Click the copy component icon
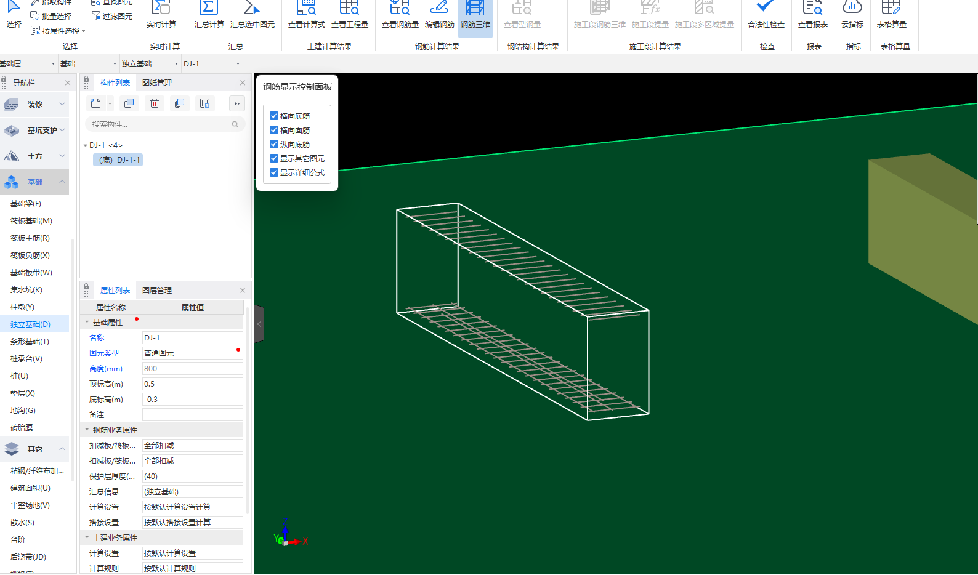The width and height of the screenshot is (978, 575). click(129, 103)
